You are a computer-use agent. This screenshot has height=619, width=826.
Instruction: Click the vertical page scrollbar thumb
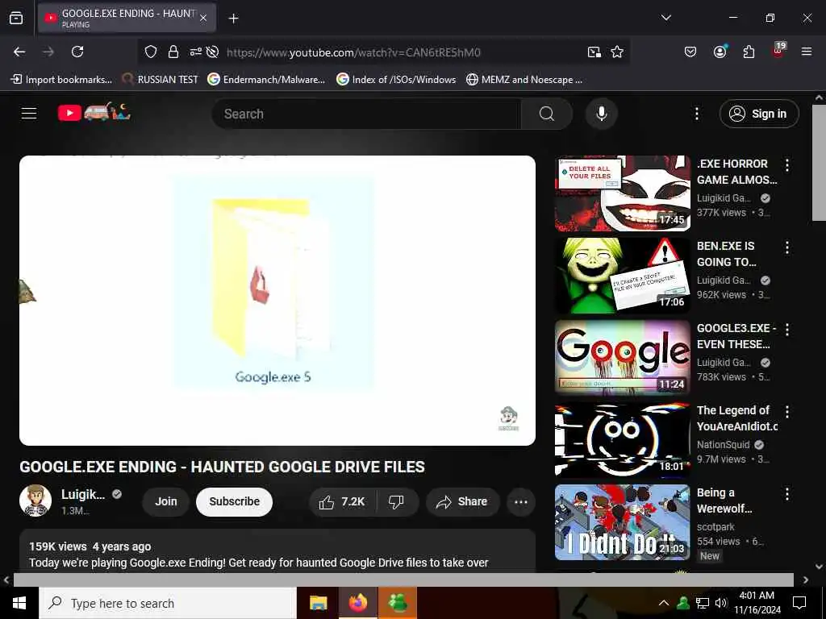pyautogui.click(x=819, y=163)
